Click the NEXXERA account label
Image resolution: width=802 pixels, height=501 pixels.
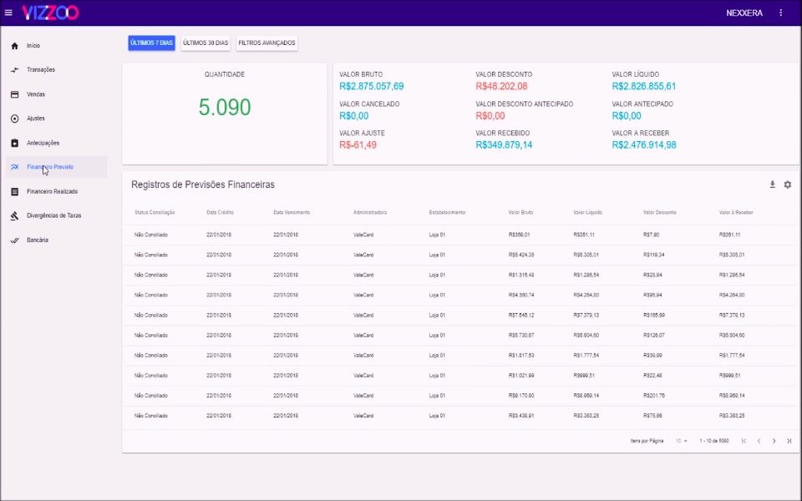744,13
